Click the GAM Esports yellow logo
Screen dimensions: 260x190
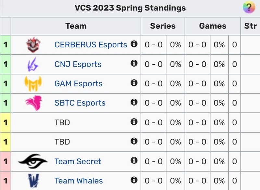tap(33, 83)
